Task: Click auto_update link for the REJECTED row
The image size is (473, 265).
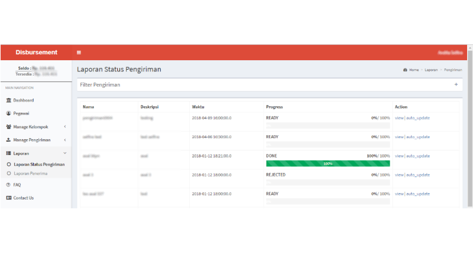Action: tap(418, 175)
